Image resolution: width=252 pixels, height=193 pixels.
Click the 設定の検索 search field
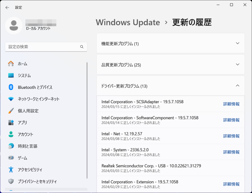(x=40, y=47)
